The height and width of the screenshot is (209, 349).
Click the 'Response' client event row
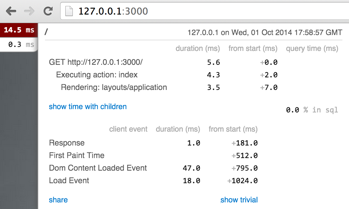pos(67,143)
